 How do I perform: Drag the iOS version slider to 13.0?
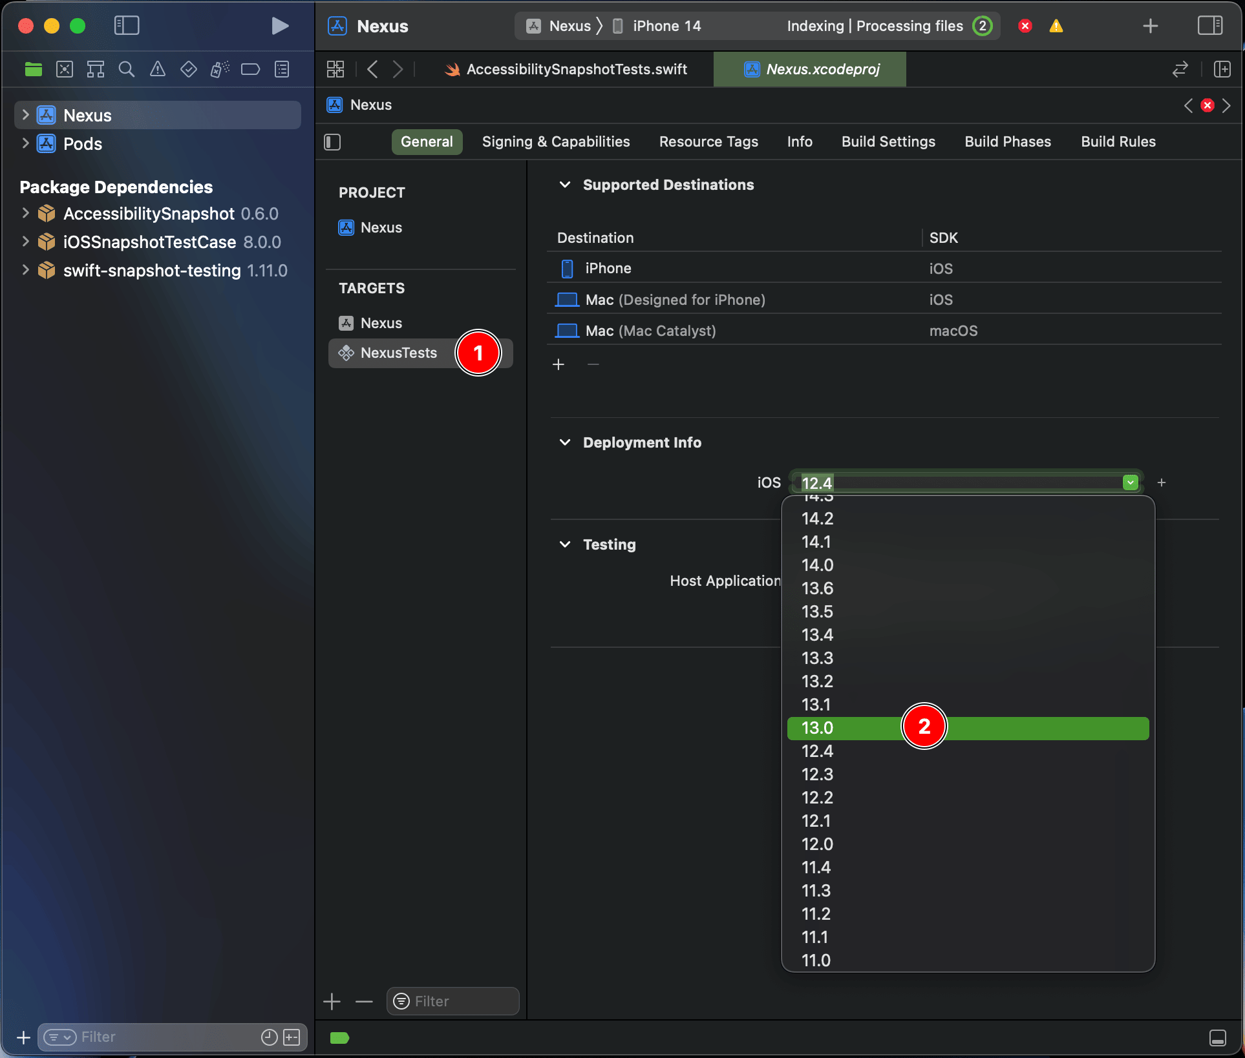(x=818, y=727)
